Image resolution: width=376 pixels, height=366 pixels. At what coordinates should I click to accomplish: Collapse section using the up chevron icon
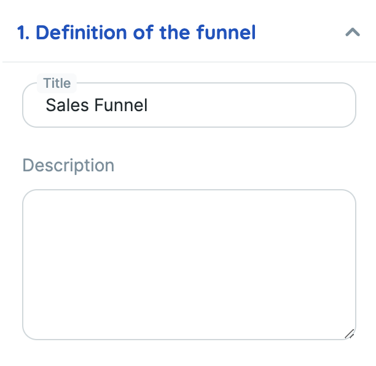tap(353, 32)
